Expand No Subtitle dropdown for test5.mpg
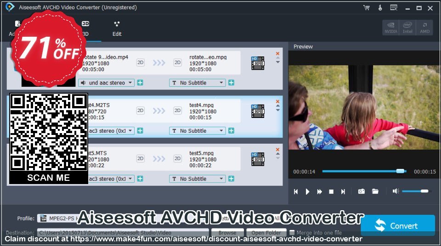441x246 pixels. click(x=197, y=179)
